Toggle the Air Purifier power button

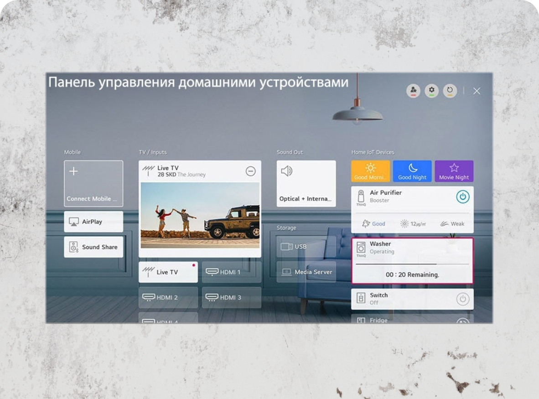pyautogui.click(x=463, y=197)
